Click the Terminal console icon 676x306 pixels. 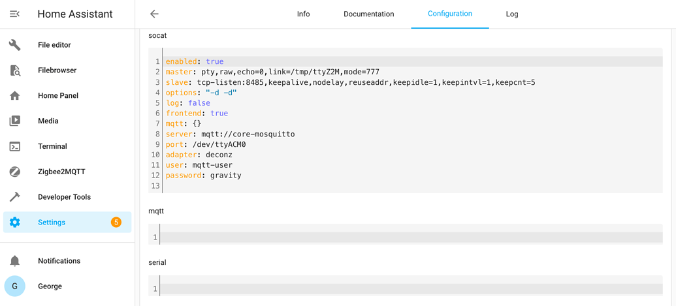point(14,146)
